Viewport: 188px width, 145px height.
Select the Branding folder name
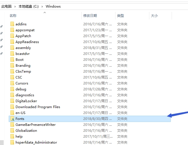pyautogui.click(x=23, y=65)
